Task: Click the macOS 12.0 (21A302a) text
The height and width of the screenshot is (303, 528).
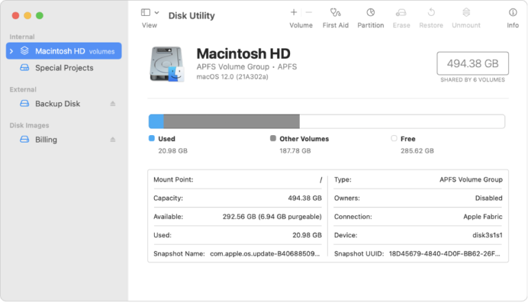Action: (232, 77)
